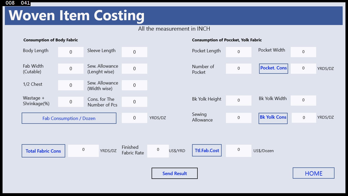Click the Sew. Allowance (Lenght wise) field
This screenshot has width=348, height=196.
[x=135, y=68]
